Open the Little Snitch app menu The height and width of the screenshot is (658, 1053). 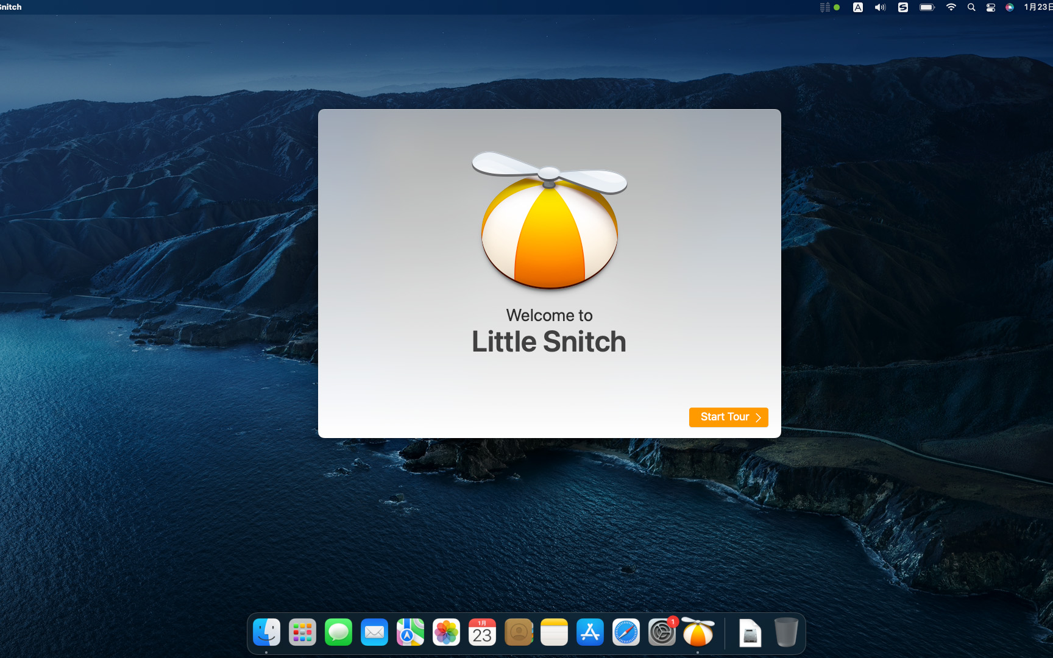(10, 7)
